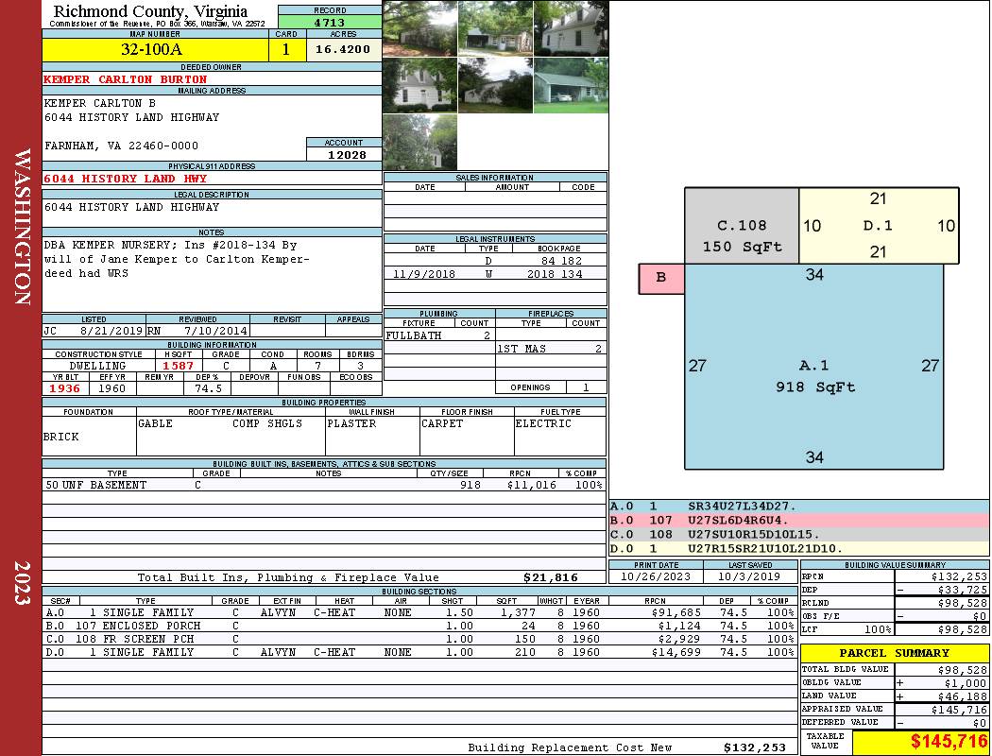Click the yellow Parcel Summary header
Screen dimensions: 992x756
click(x=894, y=653)
